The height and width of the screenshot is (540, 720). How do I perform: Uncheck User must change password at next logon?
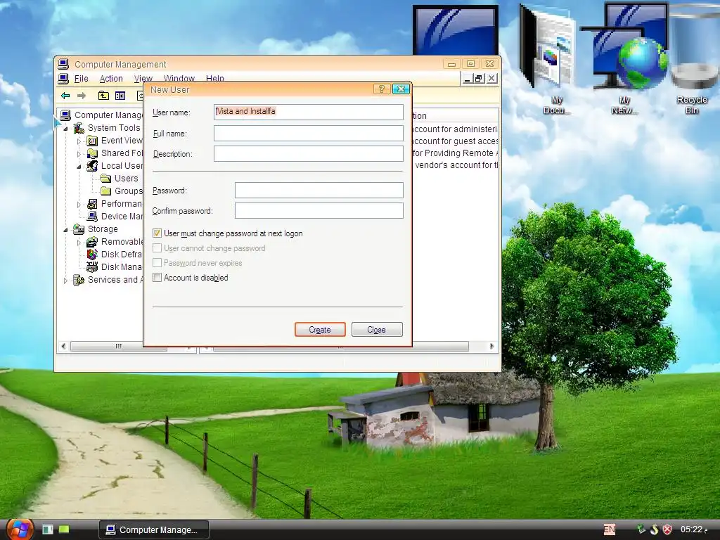coord(157,233)
